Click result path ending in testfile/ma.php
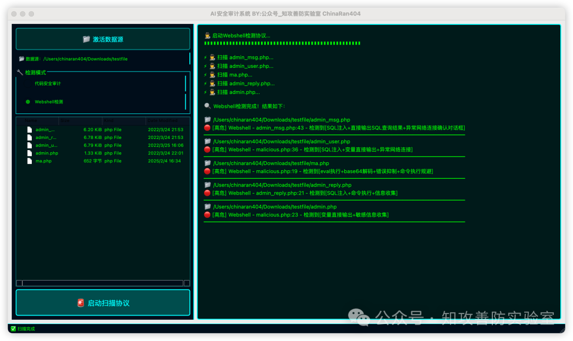 click(x=271, y=163)
